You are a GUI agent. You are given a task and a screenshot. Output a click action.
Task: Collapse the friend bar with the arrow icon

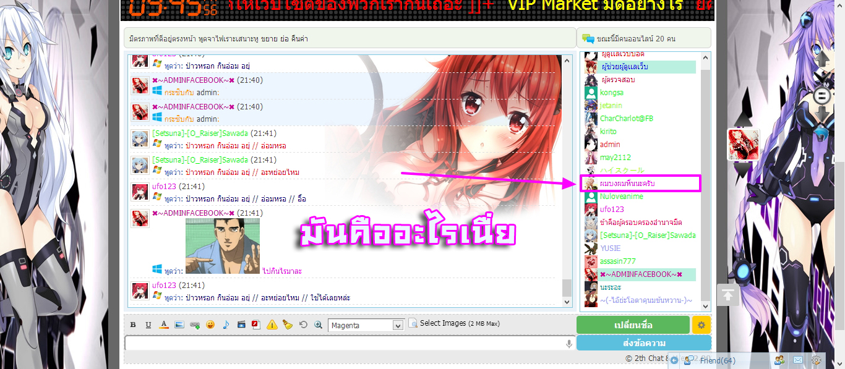[674, 360]
